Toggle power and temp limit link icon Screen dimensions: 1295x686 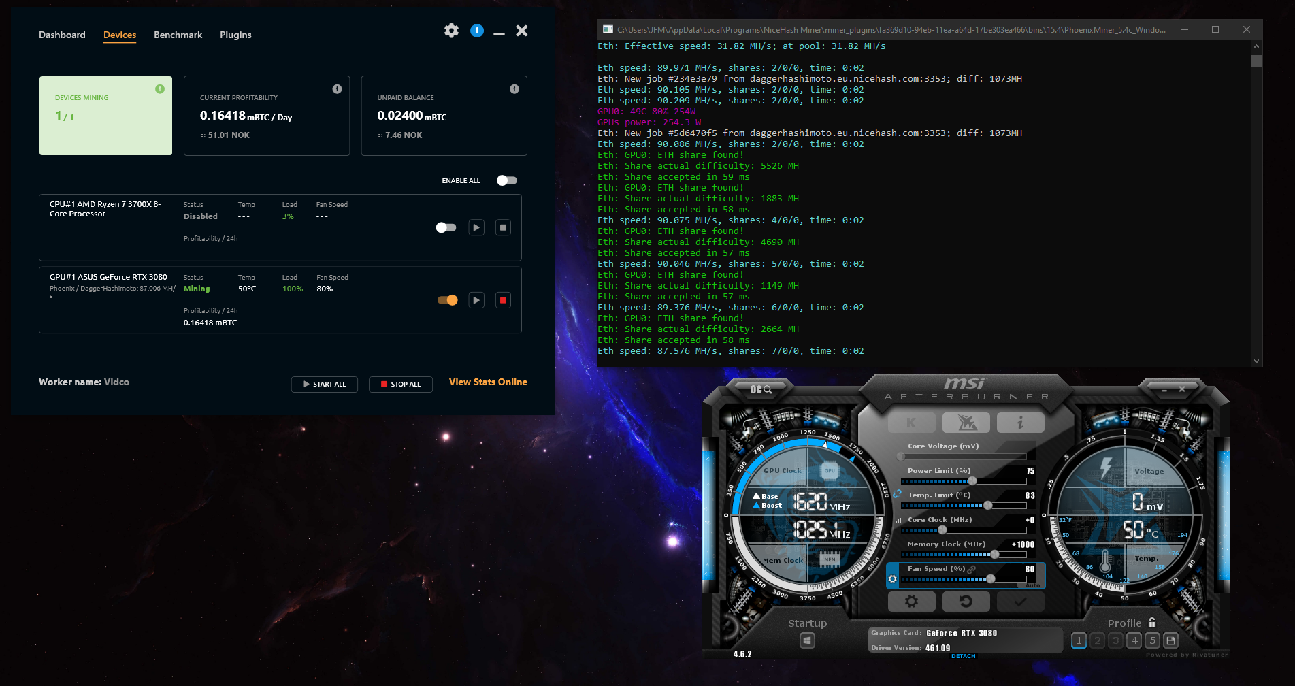click(x=897, y=494)
